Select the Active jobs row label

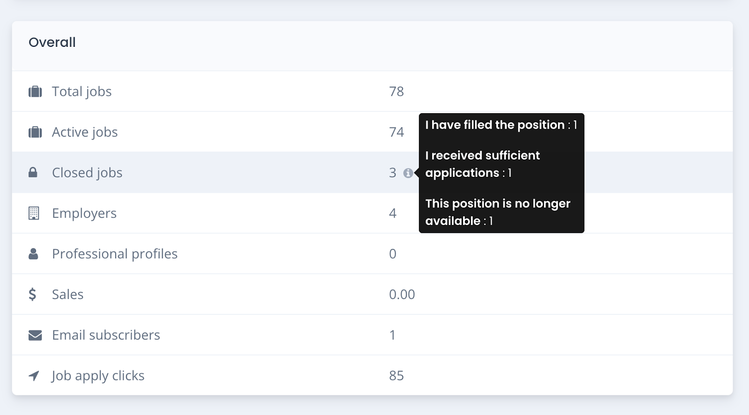(85, 132)
